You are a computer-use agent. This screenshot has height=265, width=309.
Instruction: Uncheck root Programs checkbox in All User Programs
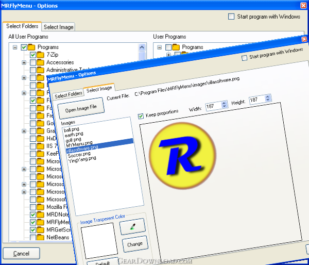pyautogui.click(x=24, y=47)
